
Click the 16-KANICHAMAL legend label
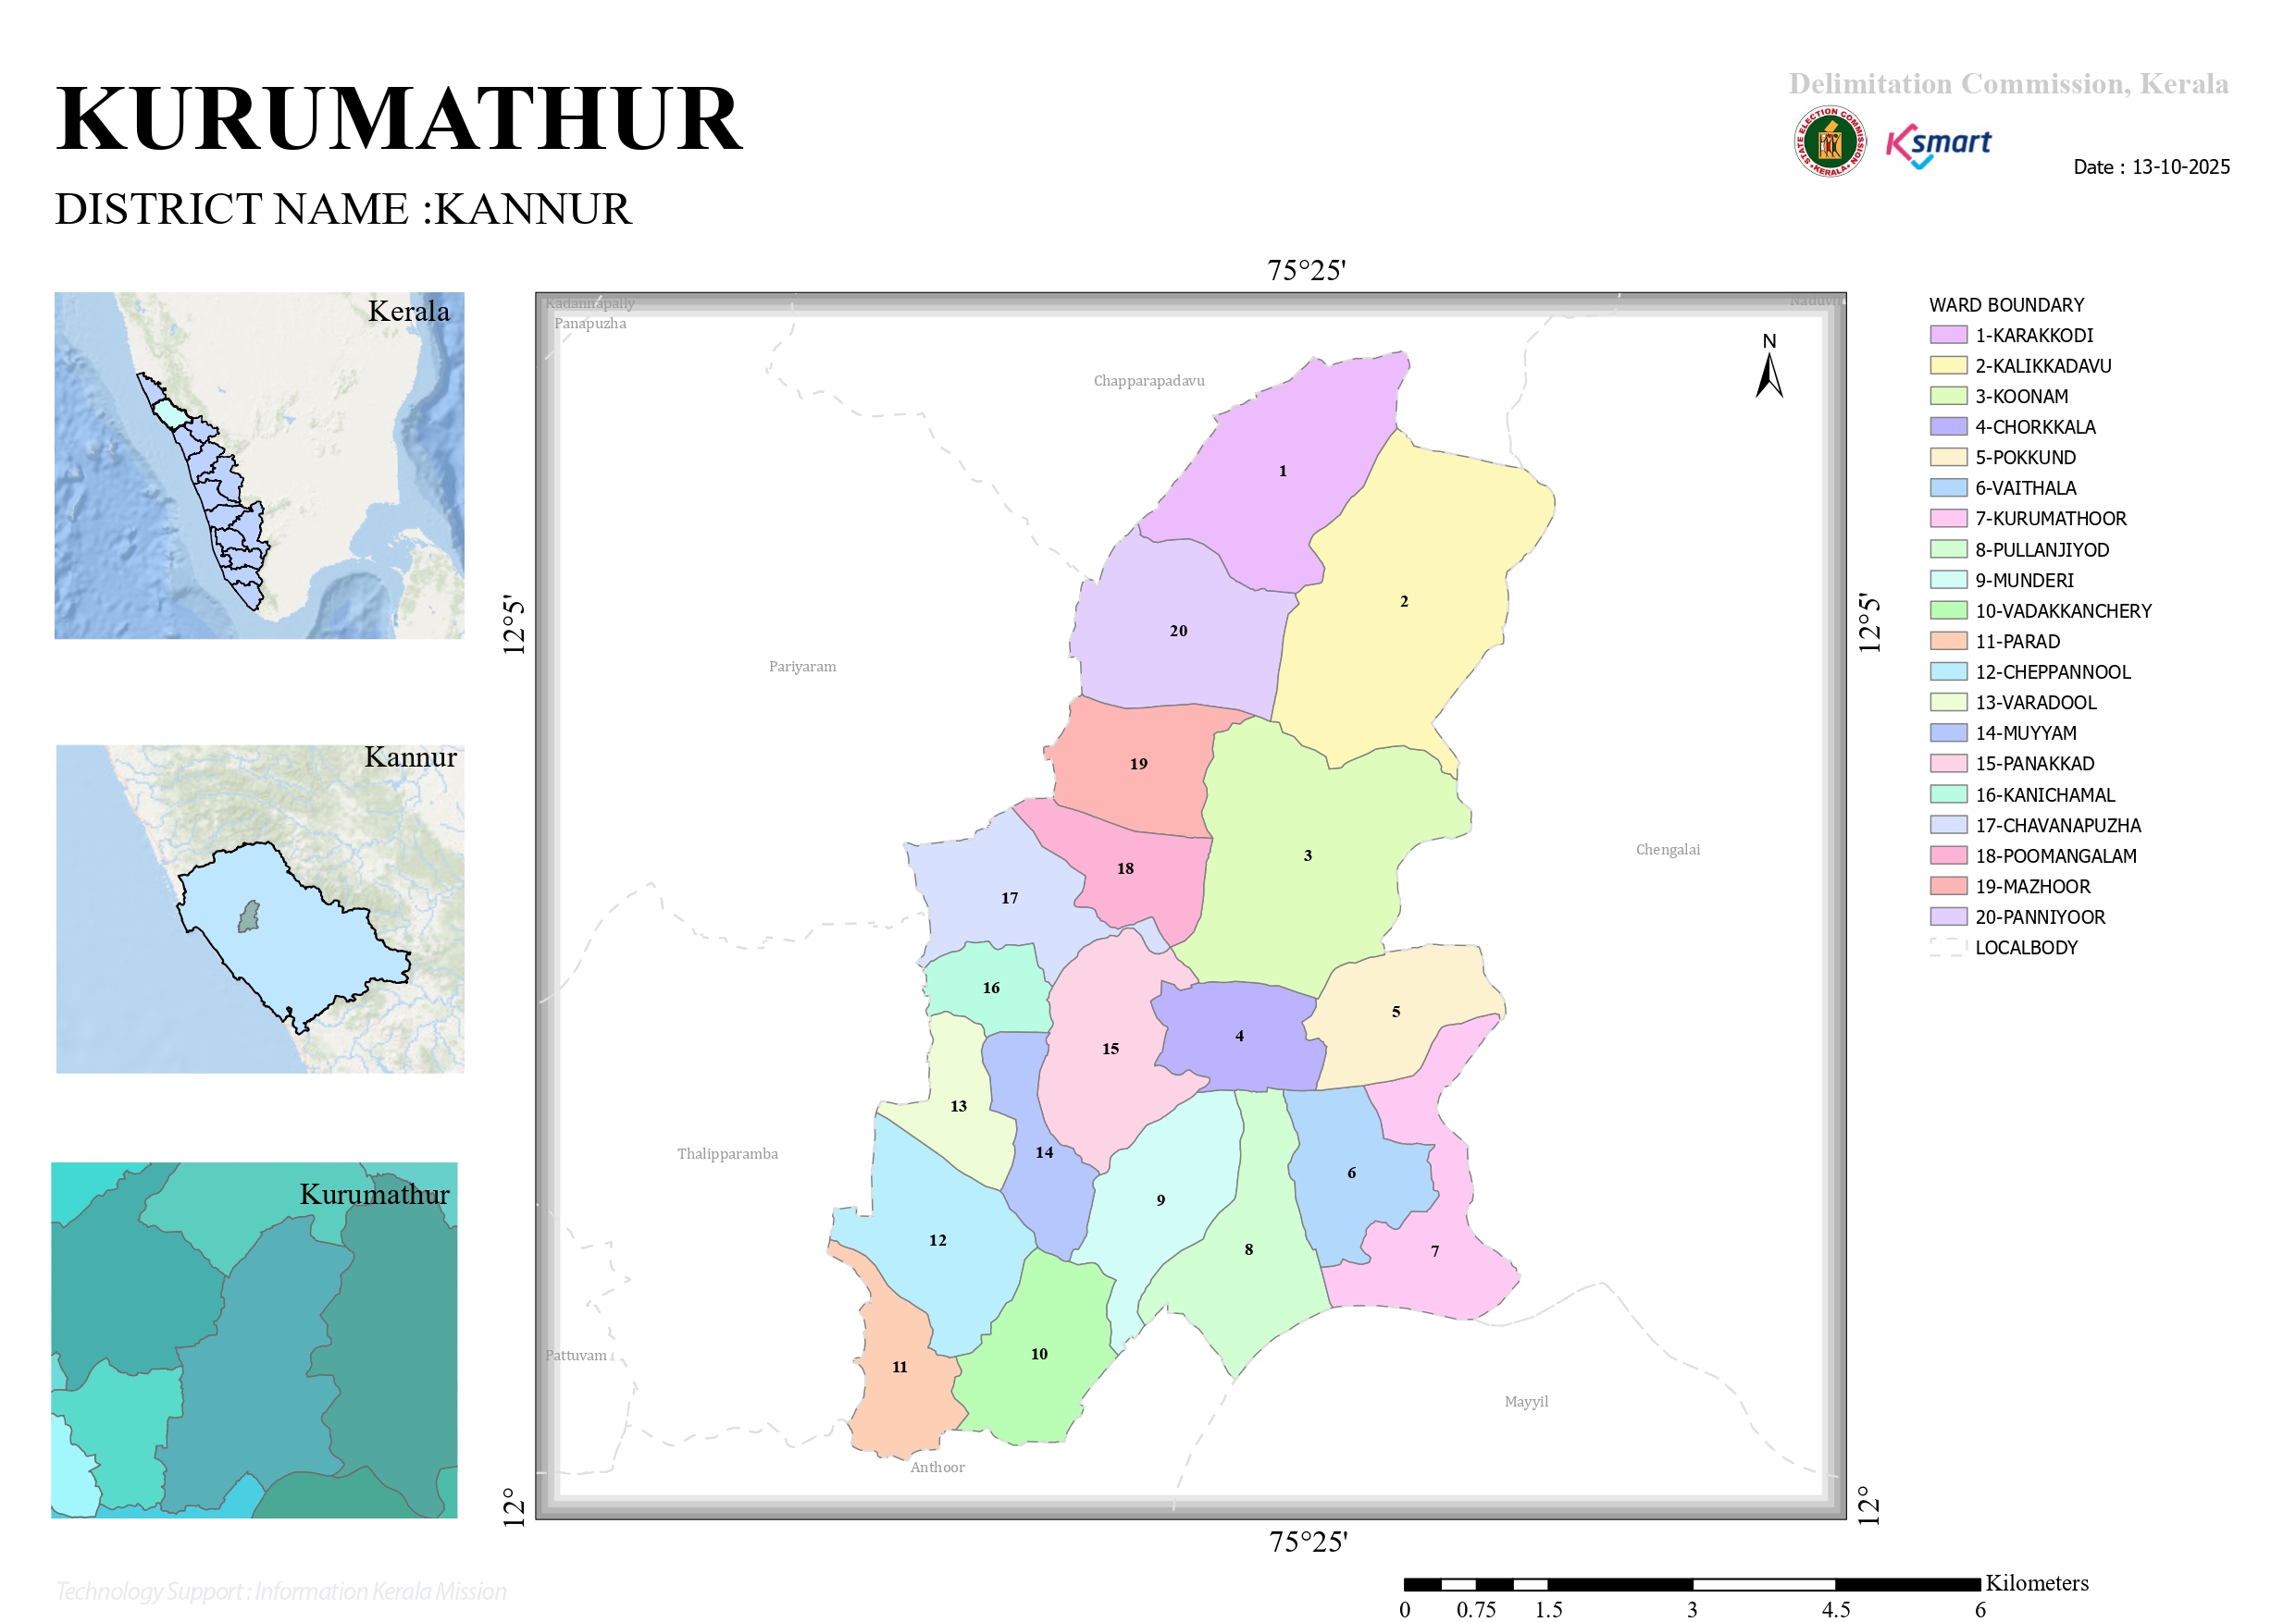(x=2044, y=795)
